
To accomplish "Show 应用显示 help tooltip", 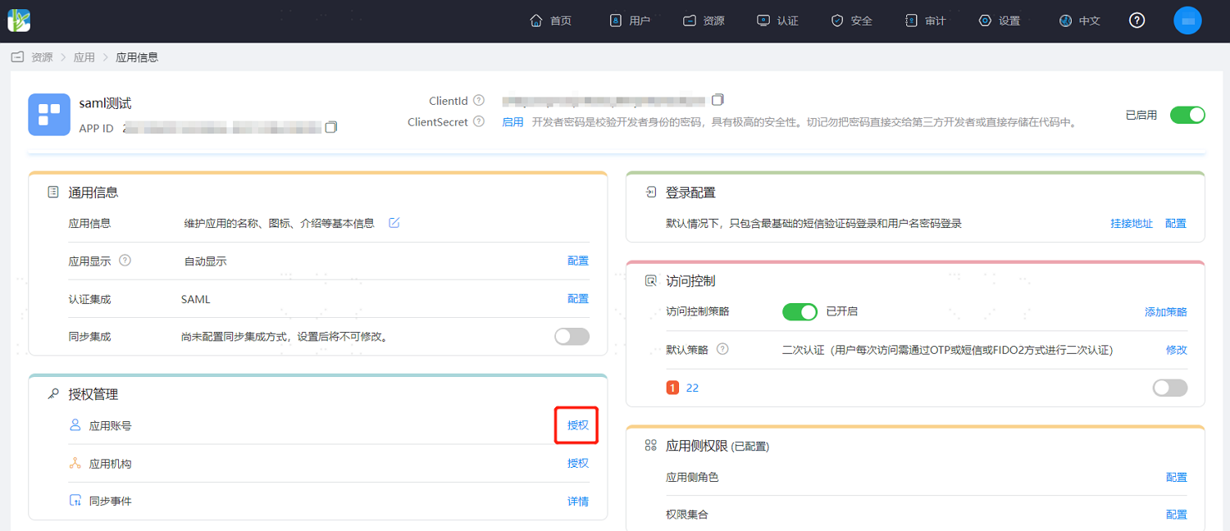I will tap(125, 261).
